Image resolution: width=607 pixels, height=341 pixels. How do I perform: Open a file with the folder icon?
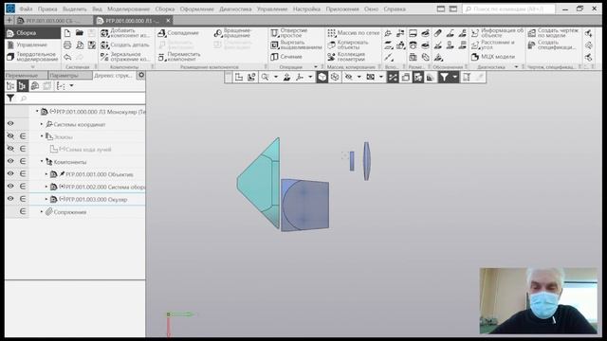[80, 33]
